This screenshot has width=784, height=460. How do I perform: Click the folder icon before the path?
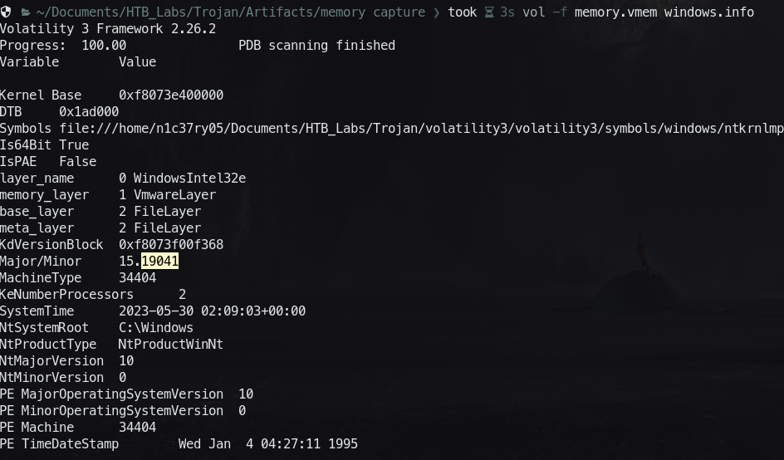click(x=25, y=12)
